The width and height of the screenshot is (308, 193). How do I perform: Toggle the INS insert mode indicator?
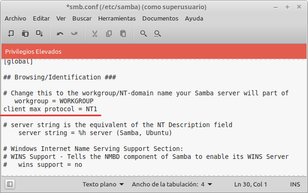pyautogui.click(x=295, y=185)
